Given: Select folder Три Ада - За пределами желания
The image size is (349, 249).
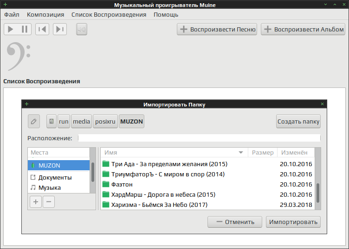Looking at the screenshot, I should click(x=207, y=164).
